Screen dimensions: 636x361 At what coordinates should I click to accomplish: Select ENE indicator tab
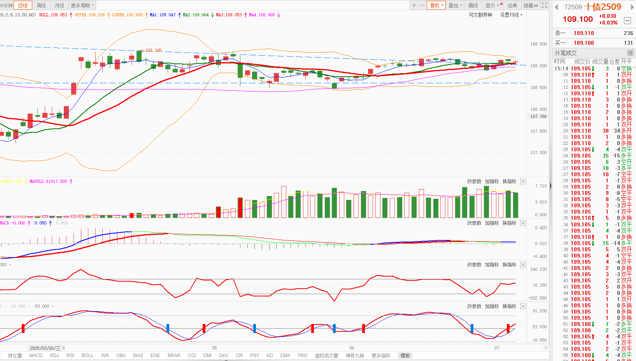coord(155,356)
